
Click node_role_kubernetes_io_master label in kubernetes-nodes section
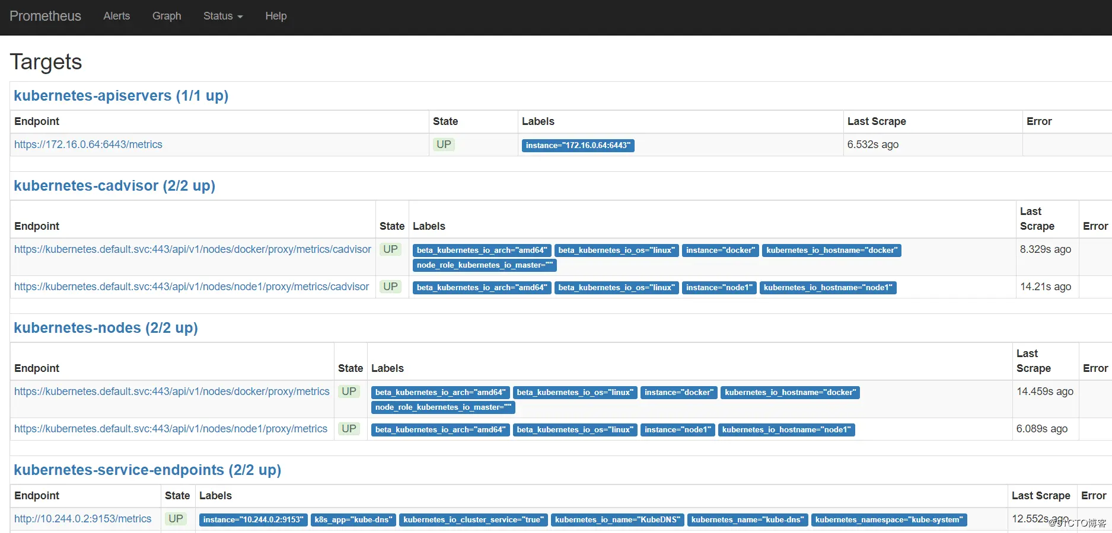click(x=443, y=407)
